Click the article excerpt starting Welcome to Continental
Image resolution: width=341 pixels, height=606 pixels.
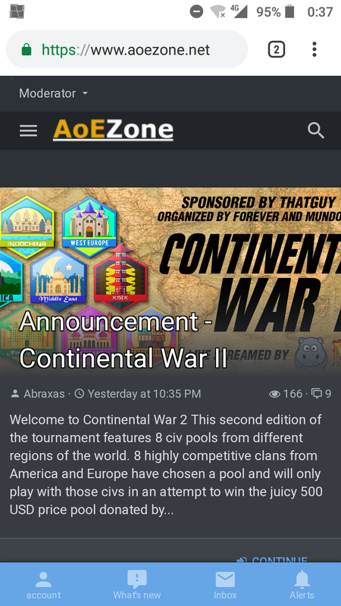pos(166,465)
